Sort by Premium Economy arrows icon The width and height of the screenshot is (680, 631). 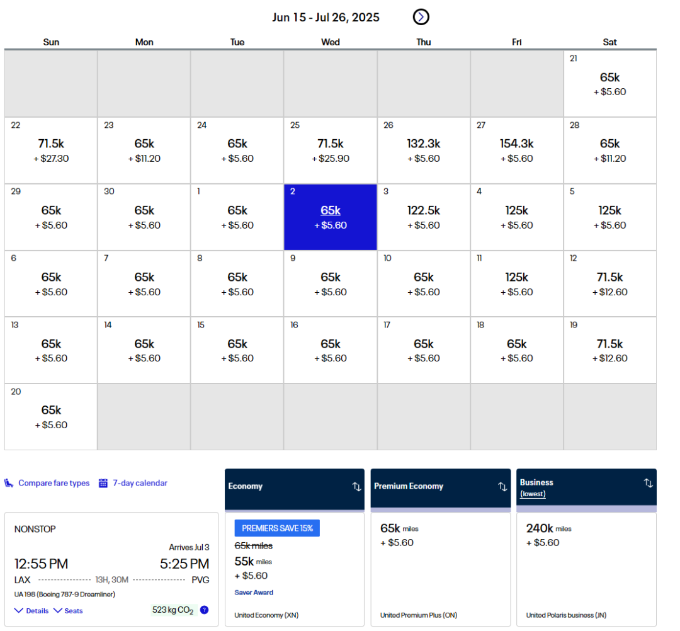pyautogui.click(x=502, y=486)
